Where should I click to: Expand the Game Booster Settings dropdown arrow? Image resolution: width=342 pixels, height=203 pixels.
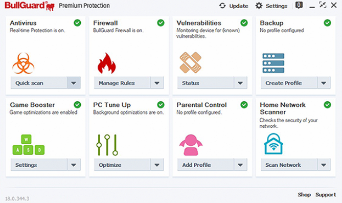(74, 165)
